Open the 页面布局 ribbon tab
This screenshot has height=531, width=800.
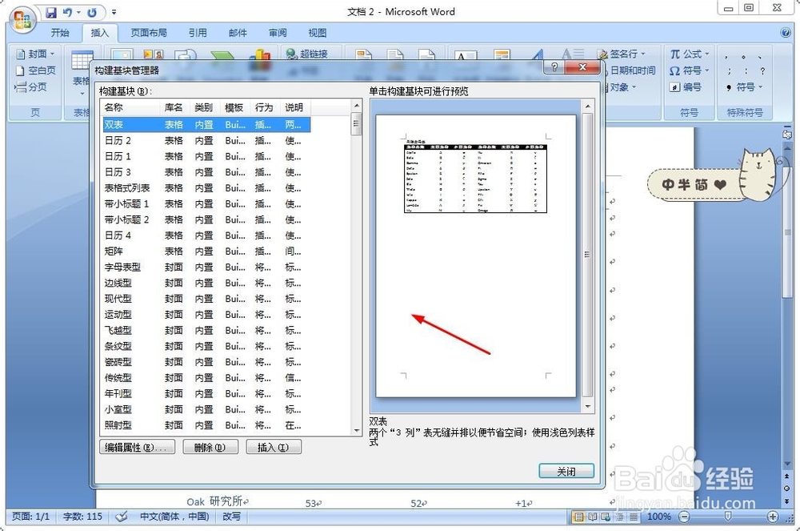pyautogui.click(x=149, y=32)
